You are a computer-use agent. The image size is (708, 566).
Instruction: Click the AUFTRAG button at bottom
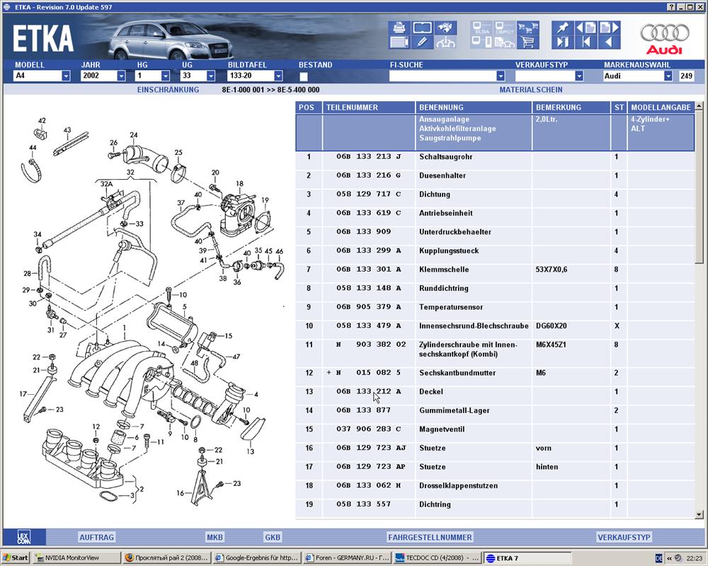click(x=96, y=537)
